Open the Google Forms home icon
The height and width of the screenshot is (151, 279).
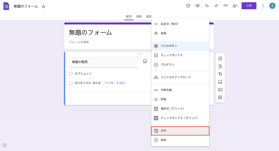tap(6, 6)
